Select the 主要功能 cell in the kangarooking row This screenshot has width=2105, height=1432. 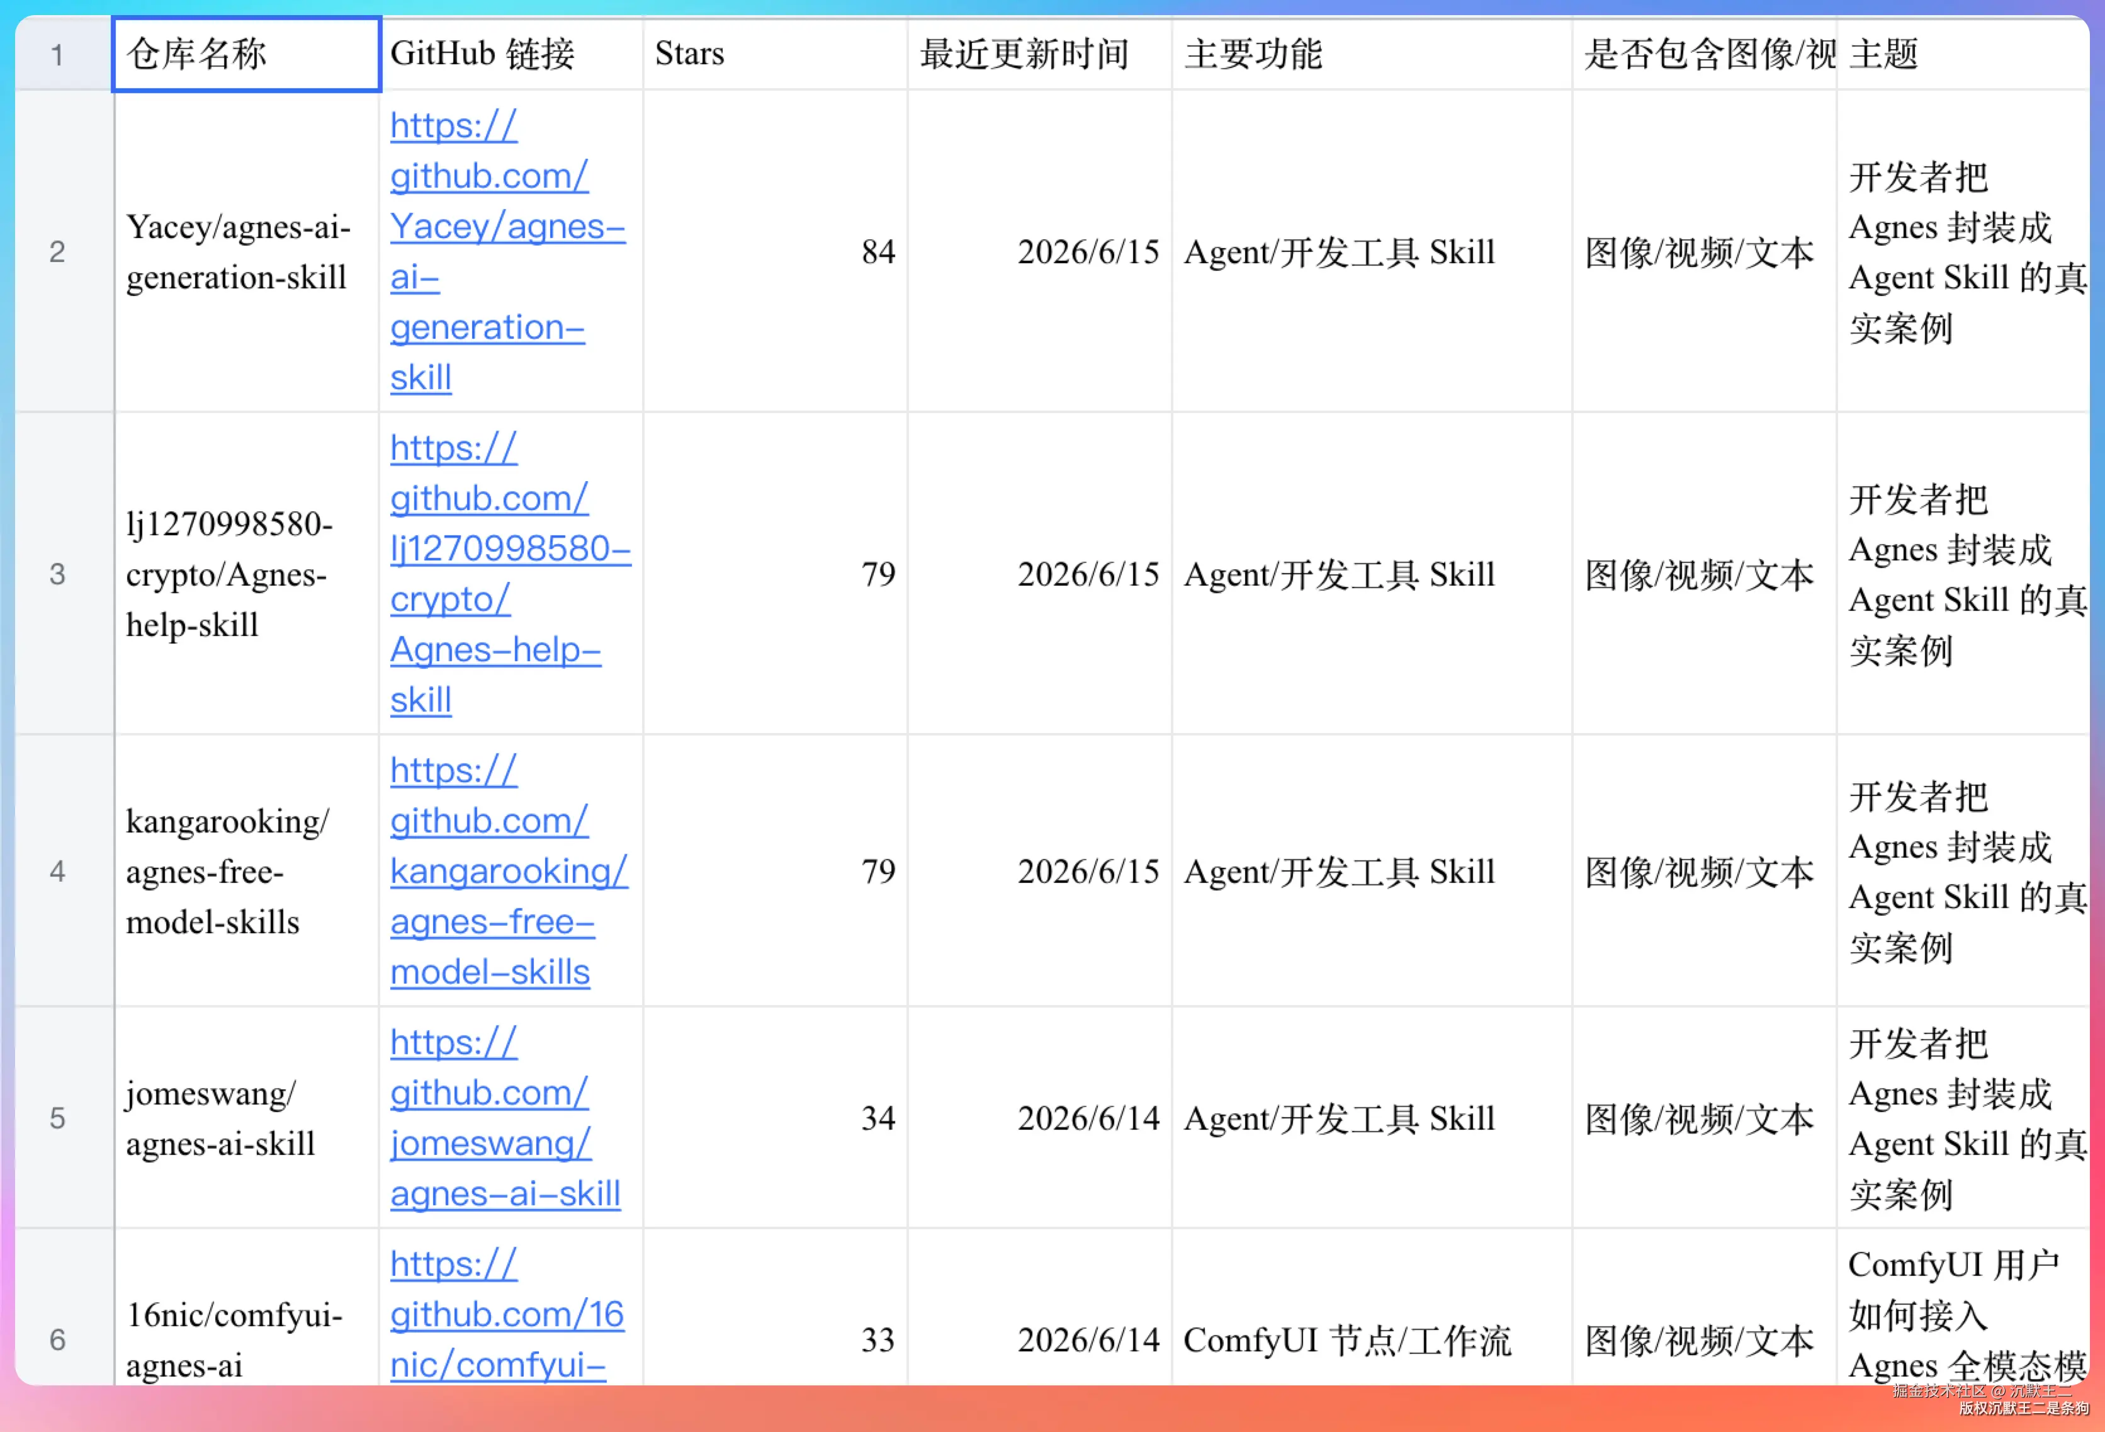1372,871
